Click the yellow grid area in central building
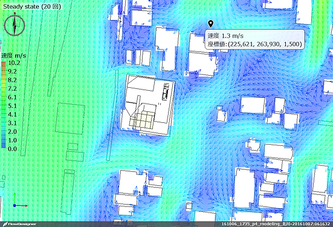The height and width of the screenshot is (227, 333). click(x=141, y=120)
